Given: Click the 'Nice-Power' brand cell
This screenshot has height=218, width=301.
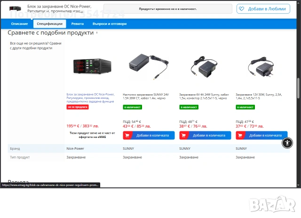Looking at the screenshot, I should click(75, 149).
